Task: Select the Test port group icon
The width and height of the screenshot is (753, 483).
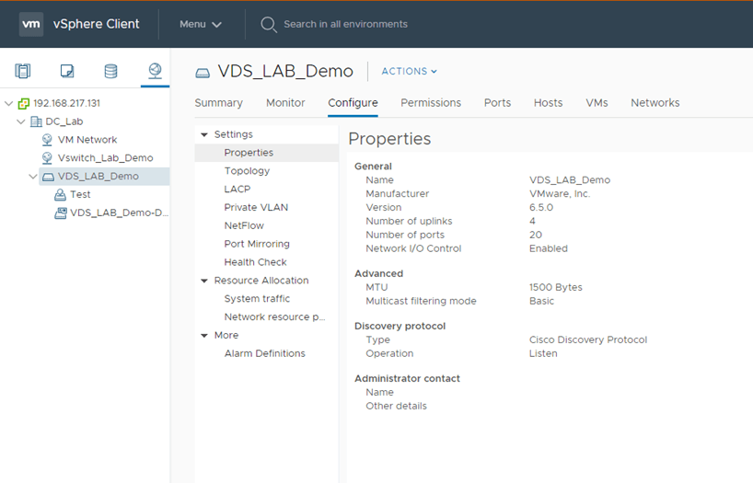Action: (61, 195)
